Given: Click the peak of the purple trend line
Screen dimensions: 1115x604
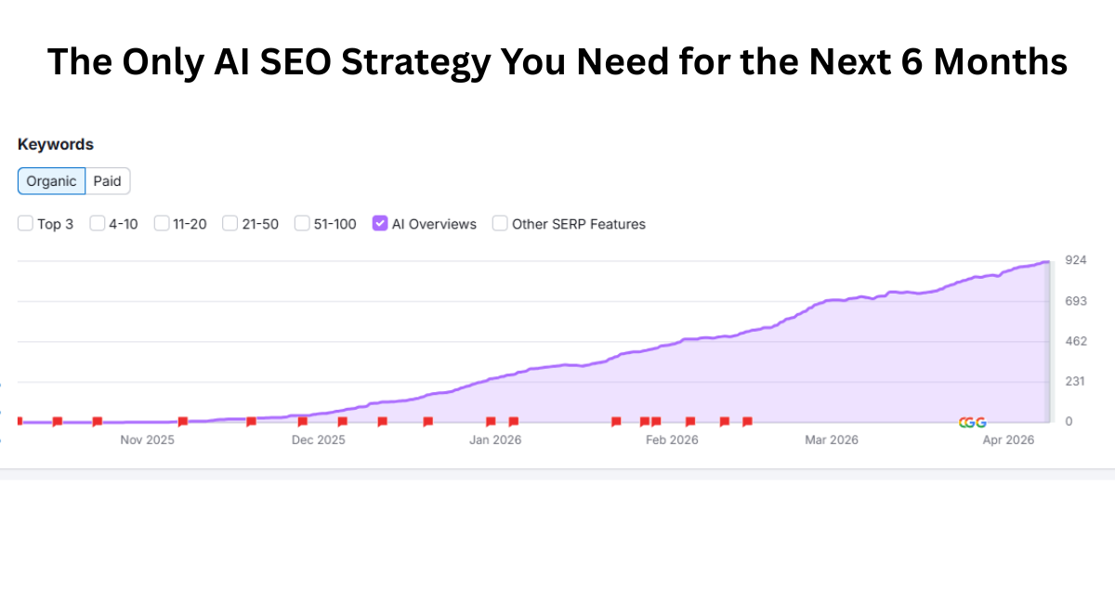Looking at the screenshot, I should coord(1045,262).
